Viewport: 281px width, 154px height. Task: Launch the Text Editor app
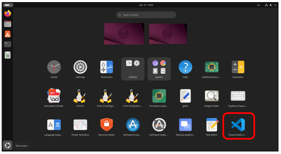[x=211, y=127]
